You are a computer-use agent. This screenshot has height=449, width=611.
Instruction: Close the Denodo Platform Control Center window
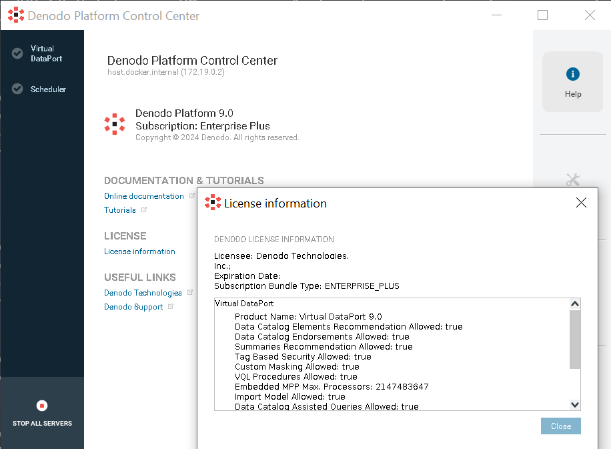pyautogui.click(x=590, y=15)
